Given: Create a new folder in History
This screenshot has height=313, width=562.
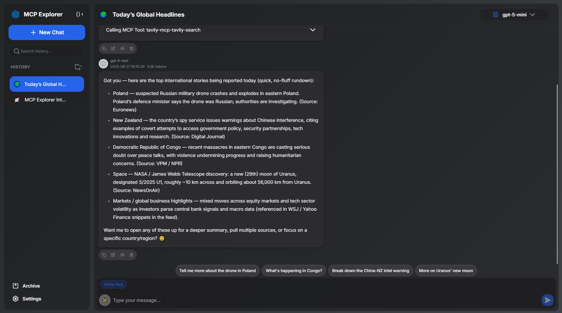Looking at the screenshot, I should [78, 67].
